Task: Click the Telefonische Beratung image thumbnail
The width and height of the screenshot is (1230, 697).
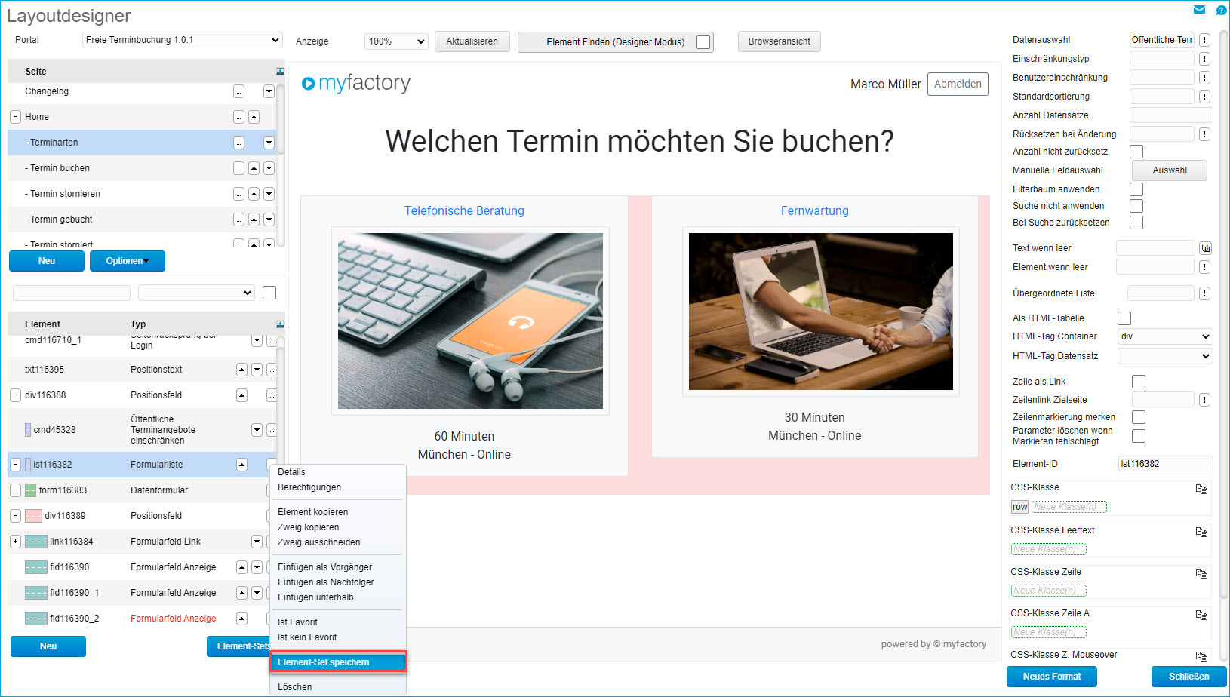Action: point(470,321)
